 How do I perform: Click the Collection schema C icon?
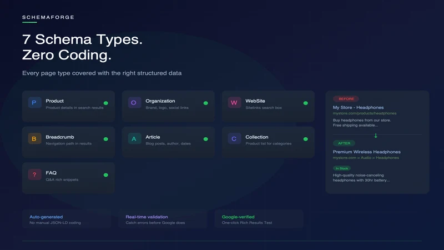tap(234, 138)
